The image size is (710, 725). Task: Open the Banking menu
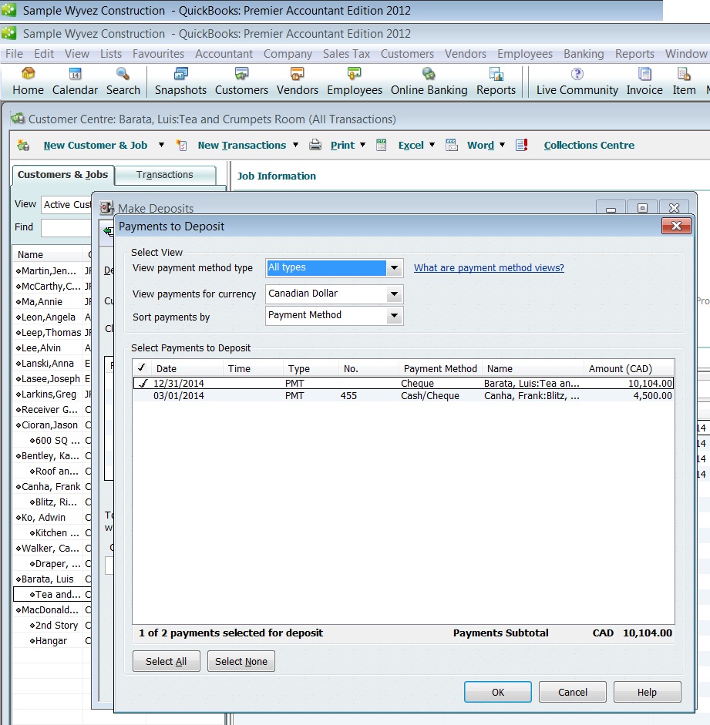(x=584, y=54)
